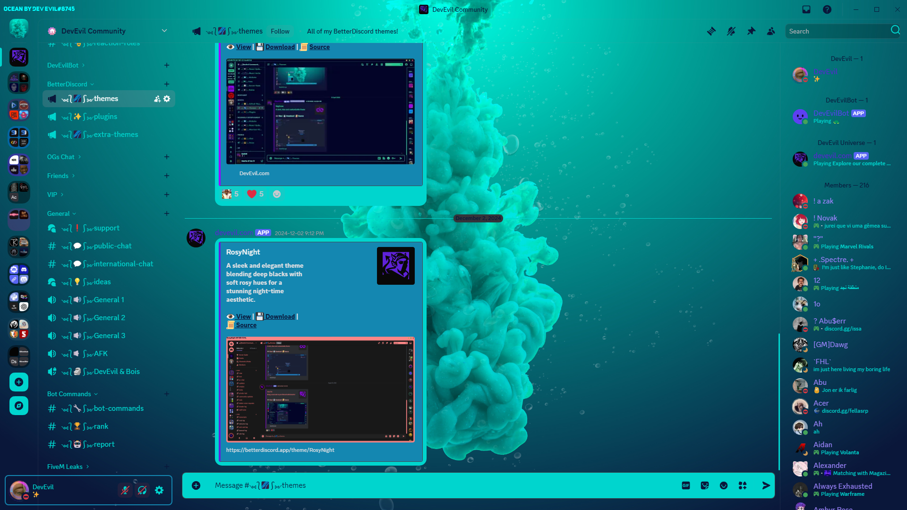Open user settings with the gear icon

(159, 490)
